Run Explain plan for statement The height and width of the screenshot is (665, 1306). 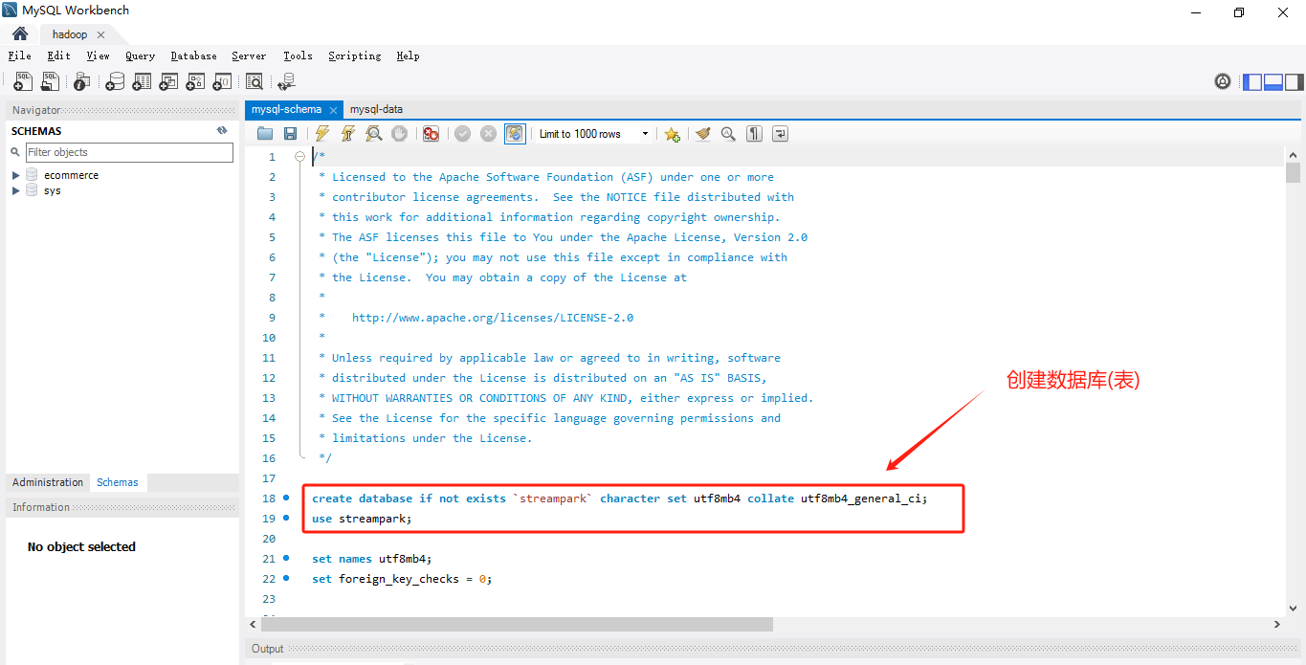(374, 134)
